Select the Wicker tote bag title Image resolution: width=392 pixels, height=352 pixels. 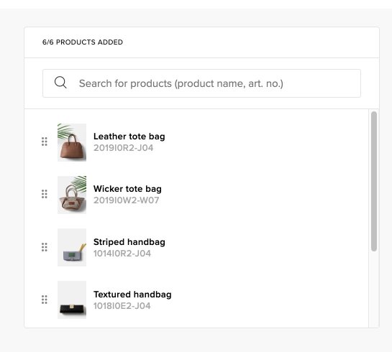127,189
